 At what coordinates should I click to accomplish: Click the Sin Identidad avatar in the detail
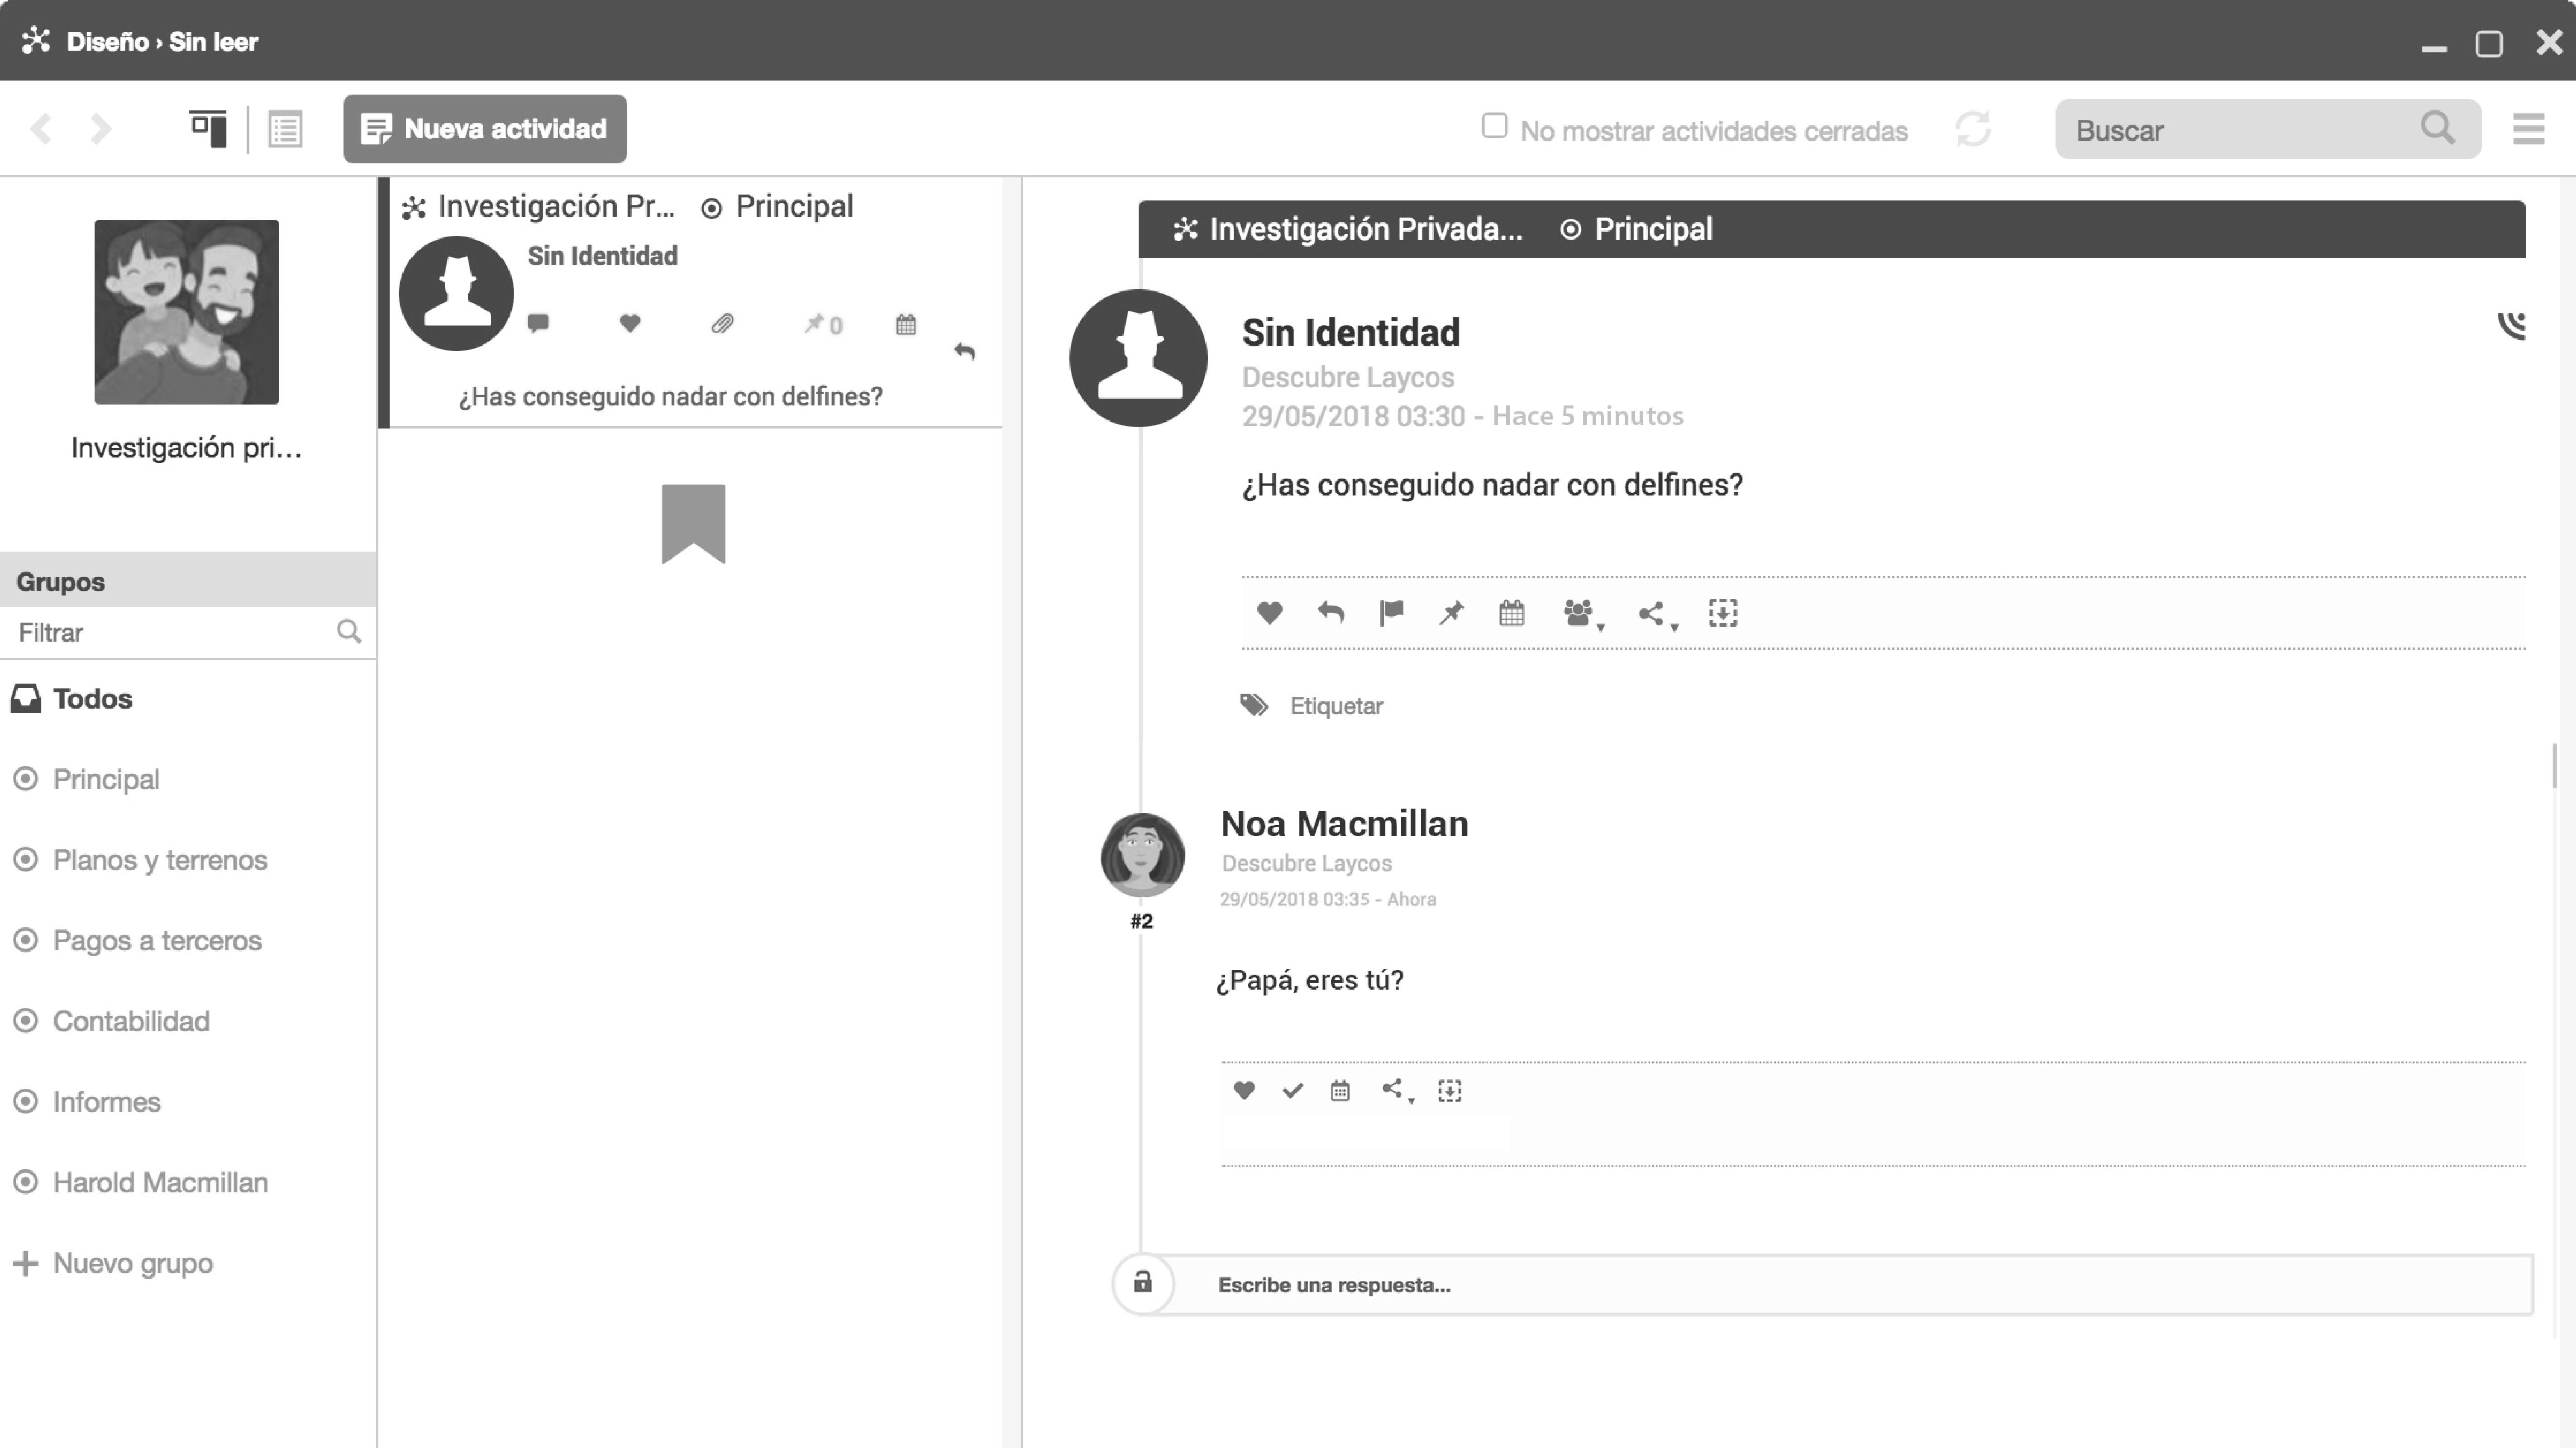point(1138,358)
